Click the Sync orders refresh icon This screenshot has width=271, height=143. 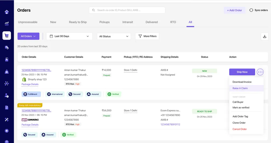(x=251, y=10)
